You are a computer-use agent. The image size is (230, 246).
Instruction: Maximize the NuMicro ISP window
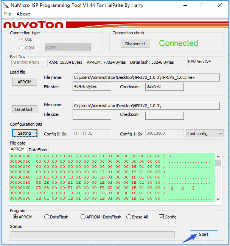(202, 5)
